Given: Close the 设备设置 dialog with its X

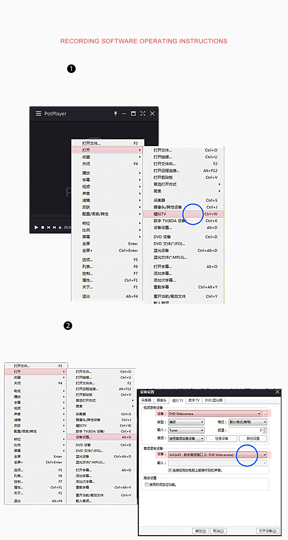Looking at the screenshot, I should click(278, 392).
